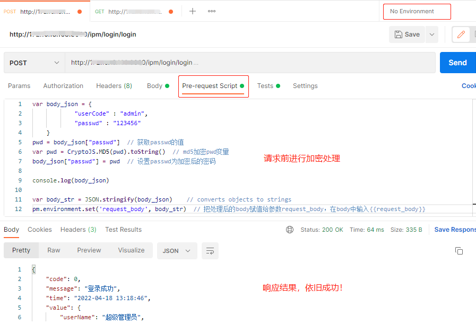The width and height of the screenshot is (476, 324).
Task: Open the tab overflow options menu
Action: [x=212, y=11]
